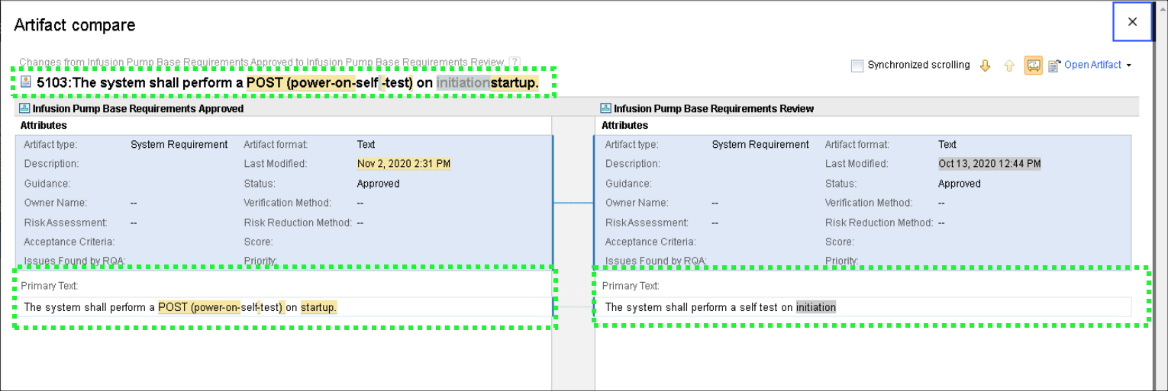Click the Primary Text in the Review pane

(720, 307)
